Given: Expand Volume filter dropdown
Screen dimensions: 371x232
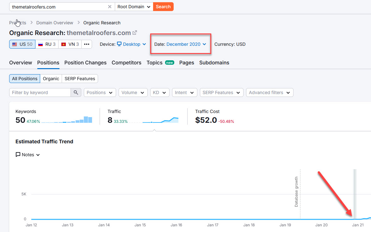Looking at the screenshot, I should coord(133,92).
